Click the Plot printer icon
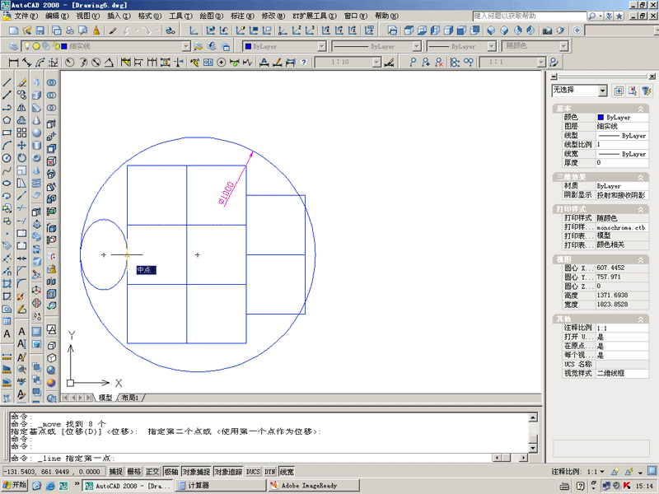The width and height of the screenshot is (659, 494). (x=70, y=30)
